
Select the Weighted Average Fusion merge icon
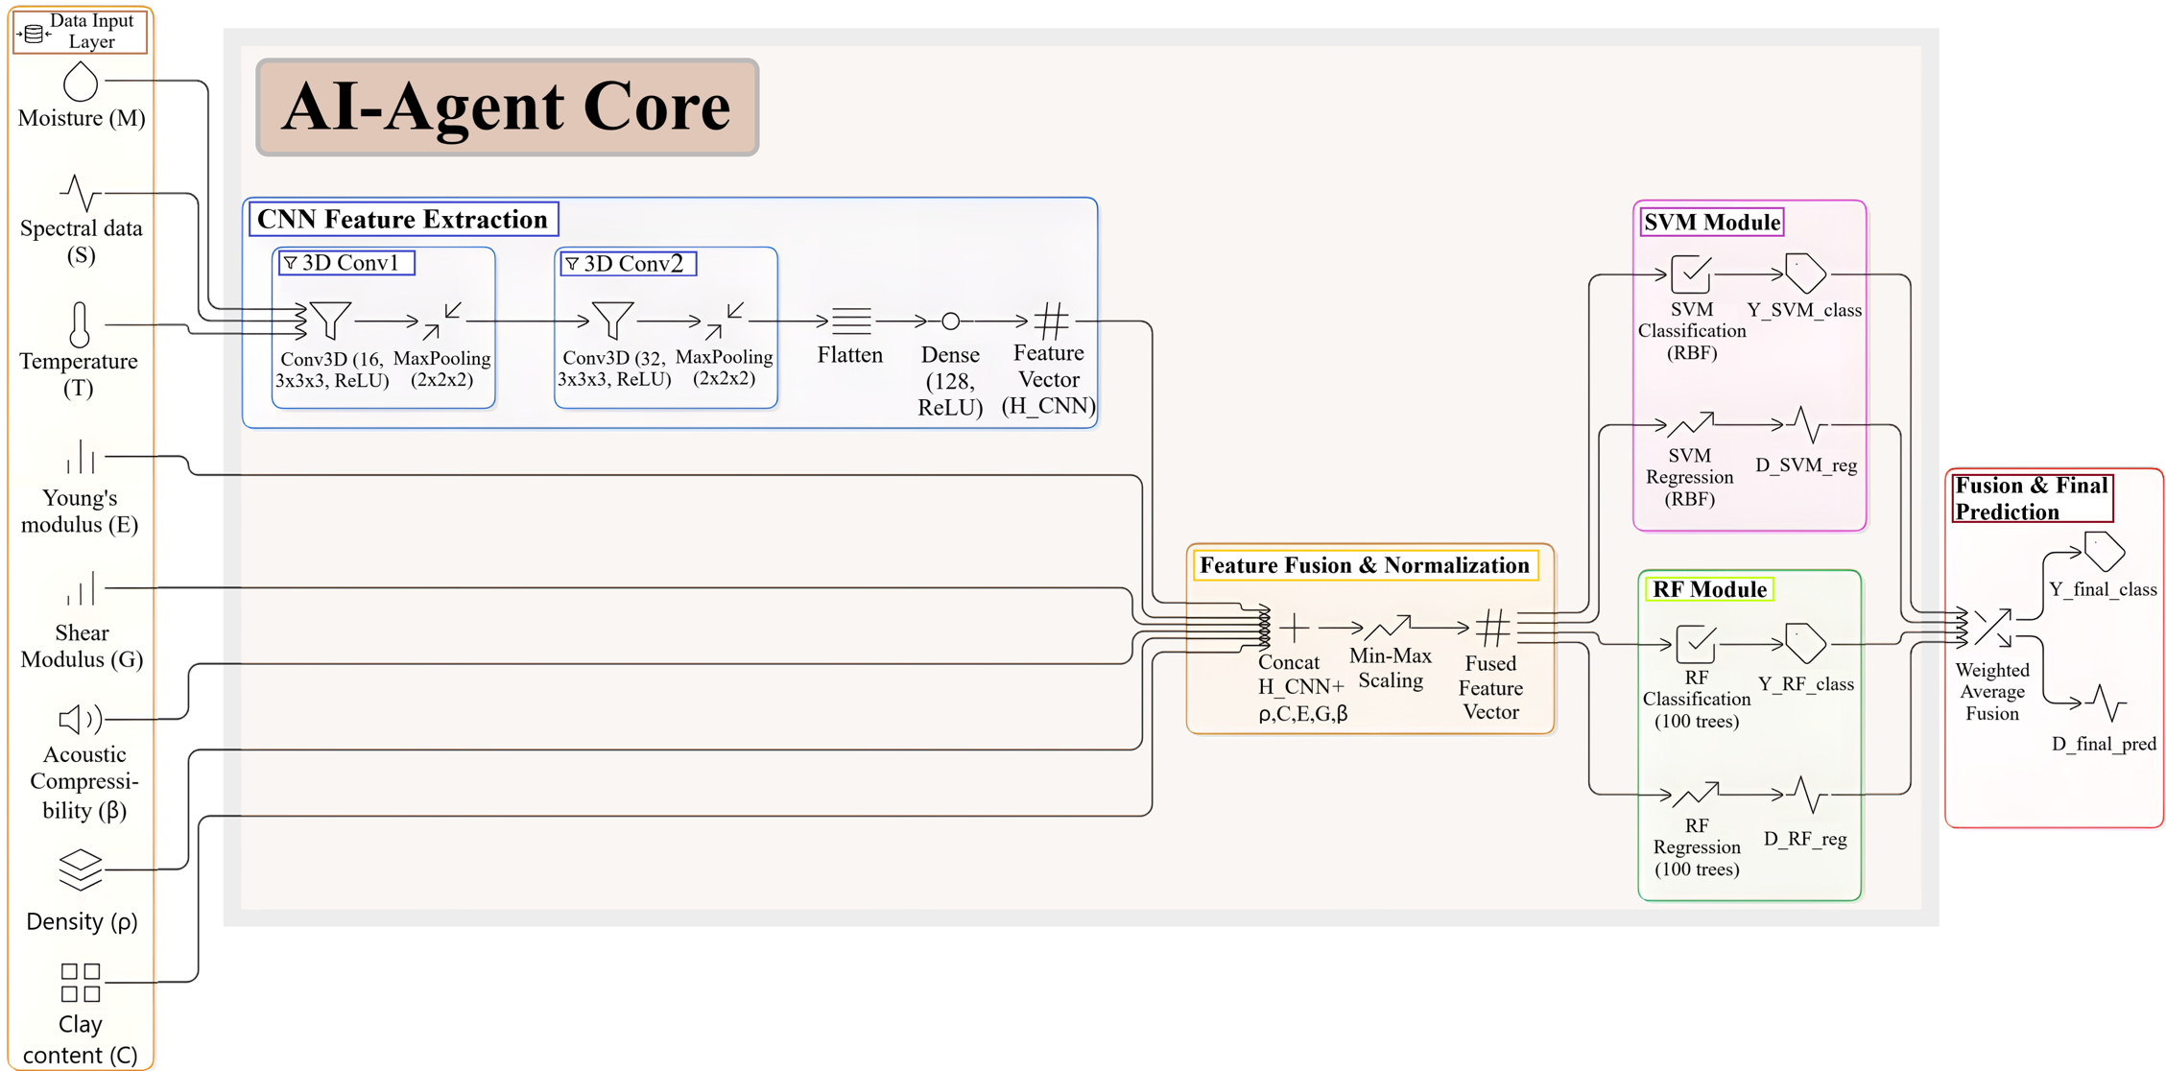(1992, 628)
